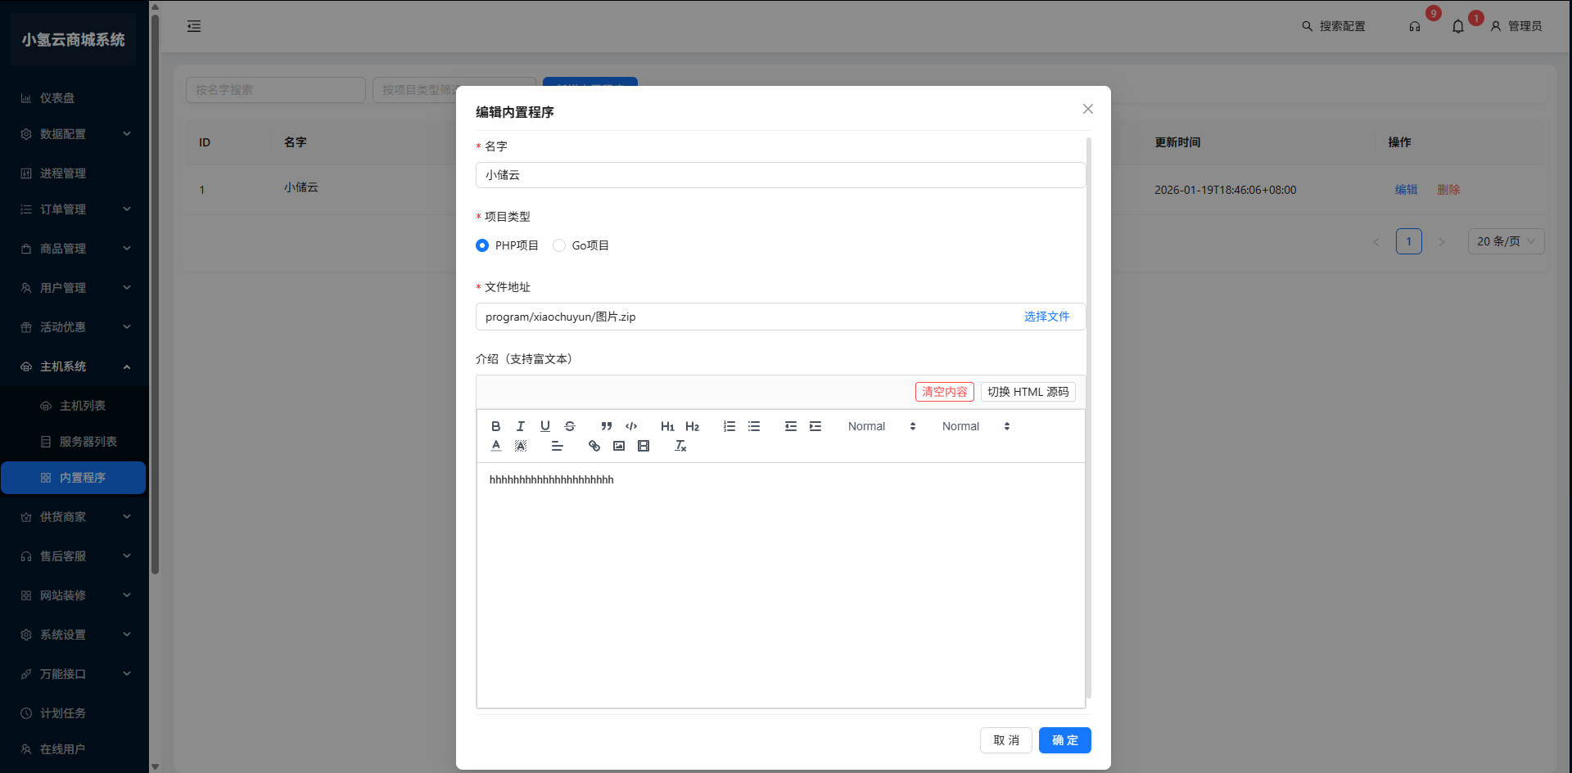Select the PHP项目 radio button
The width and height of the screenshot is (1572, 773).
tap(482, 245)
